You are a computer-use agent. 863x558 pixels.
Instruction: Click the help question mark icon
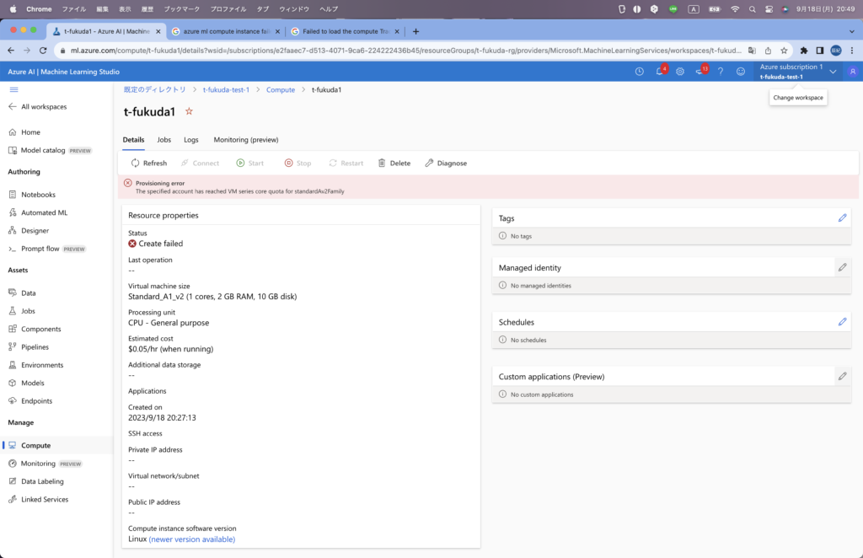click(x=721, y=72)
